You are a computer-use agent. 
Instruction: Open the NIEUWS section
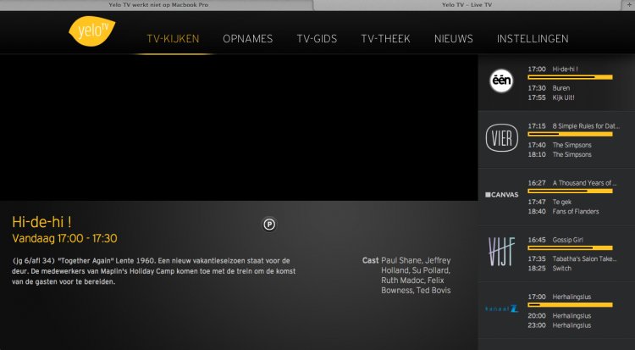(454, 39)
